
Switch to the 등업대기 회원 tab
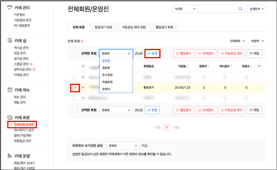coord(103,27)
